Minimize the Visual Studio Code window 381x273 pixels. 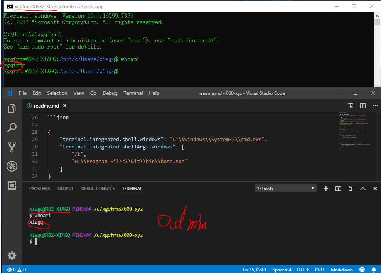click(338, 93)
